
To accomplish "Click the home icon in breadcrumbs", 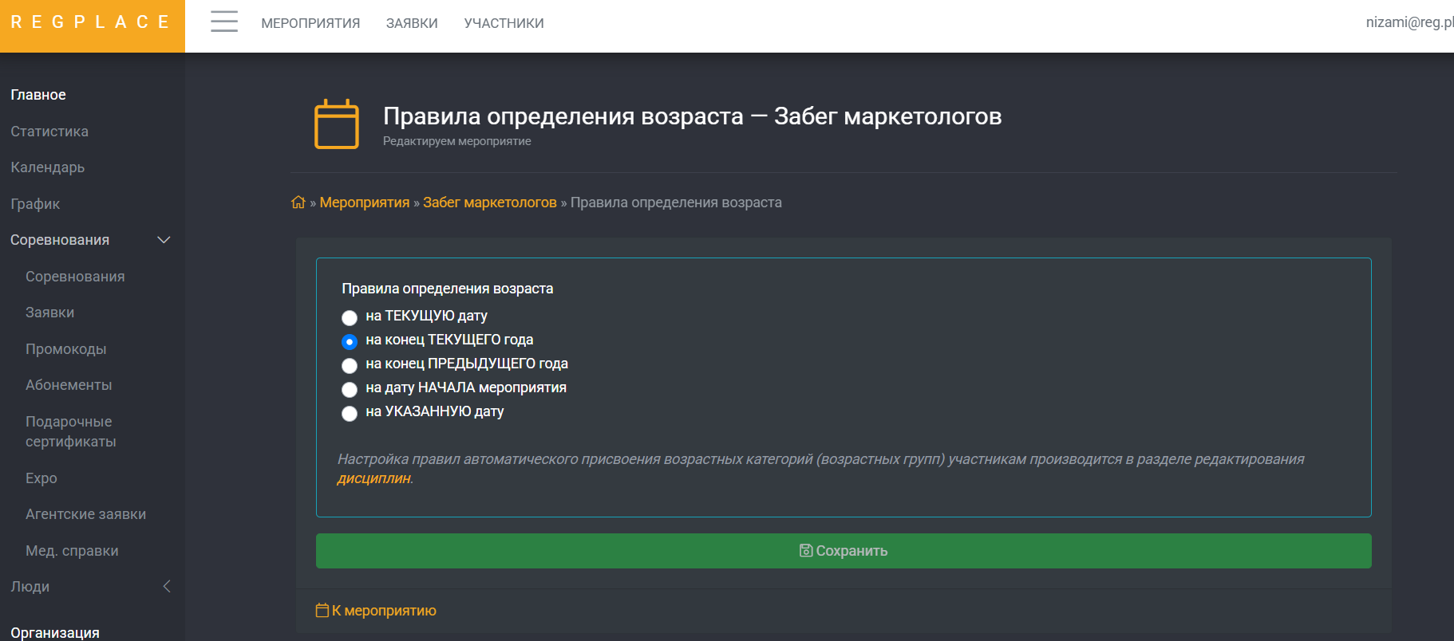I will [298, 203].
